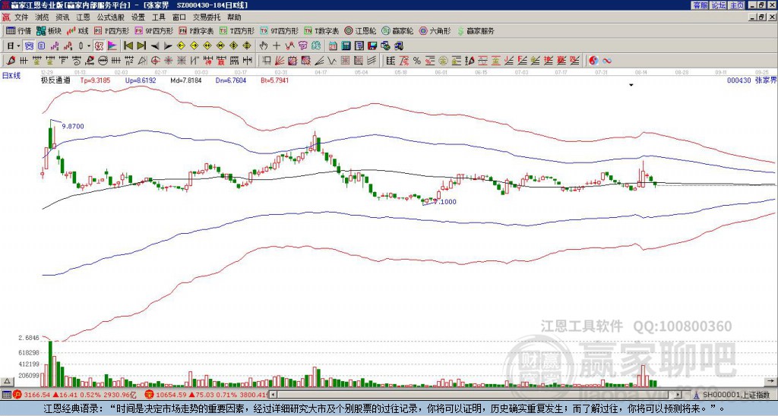Click the horizontal scrollbar left arrow
Viewport: 778px width, 416px height.
274,395
